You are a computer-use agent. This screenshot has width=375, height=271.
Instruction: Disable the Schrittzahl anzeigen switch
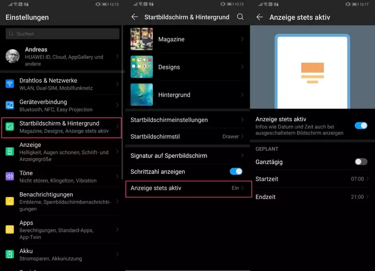236,172
